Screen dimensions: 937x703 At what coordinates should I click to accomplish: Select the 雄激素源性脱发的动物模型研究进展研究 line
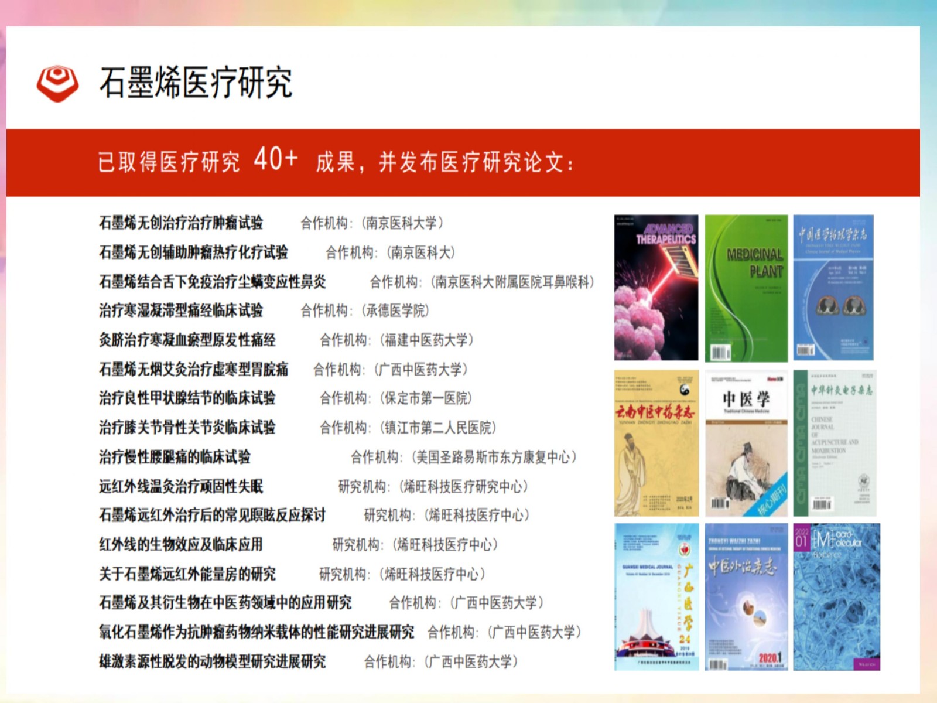212,662
